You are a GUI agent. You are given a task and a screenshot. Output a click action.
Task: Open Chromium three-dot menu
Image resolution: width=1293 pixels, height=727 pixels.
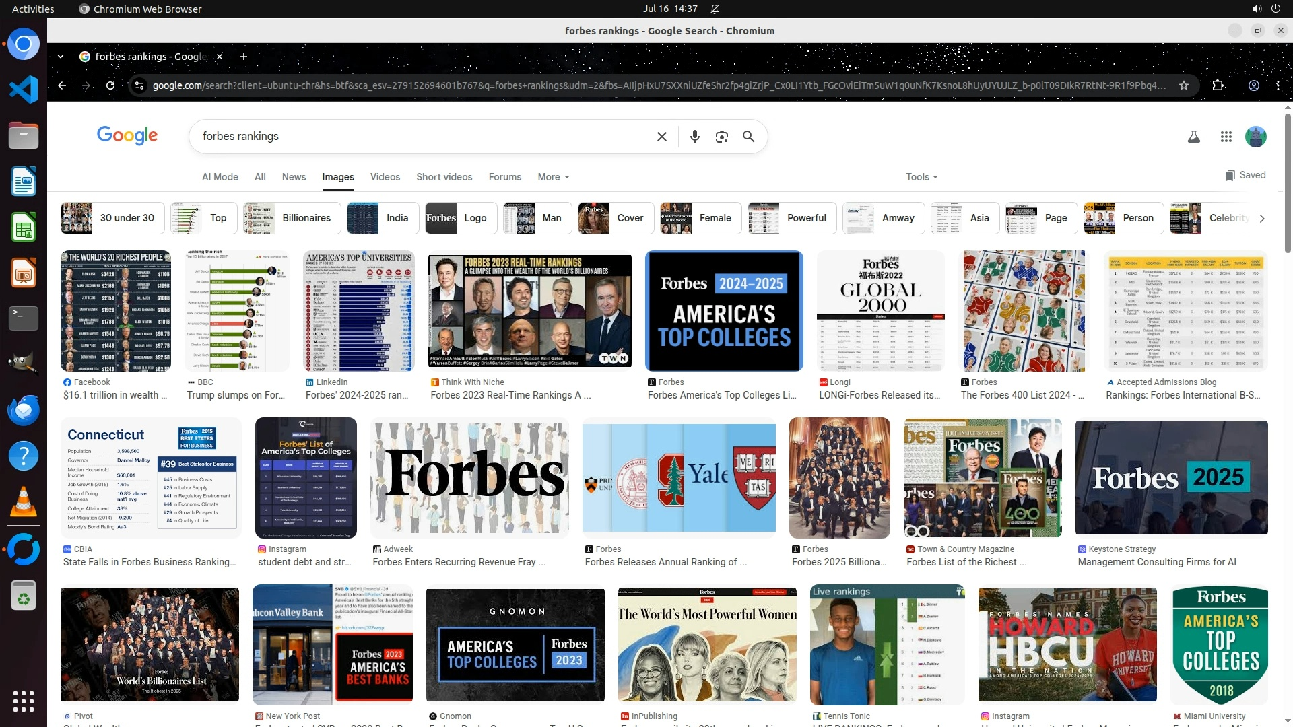(x=1278, y=85)
